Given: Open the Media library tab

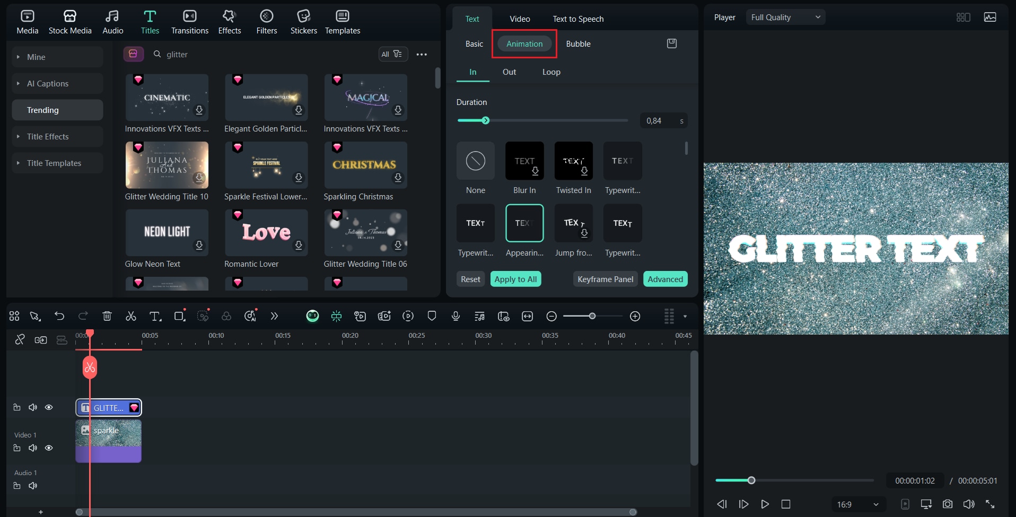Looking at the screenshot, I should point(28,22).
